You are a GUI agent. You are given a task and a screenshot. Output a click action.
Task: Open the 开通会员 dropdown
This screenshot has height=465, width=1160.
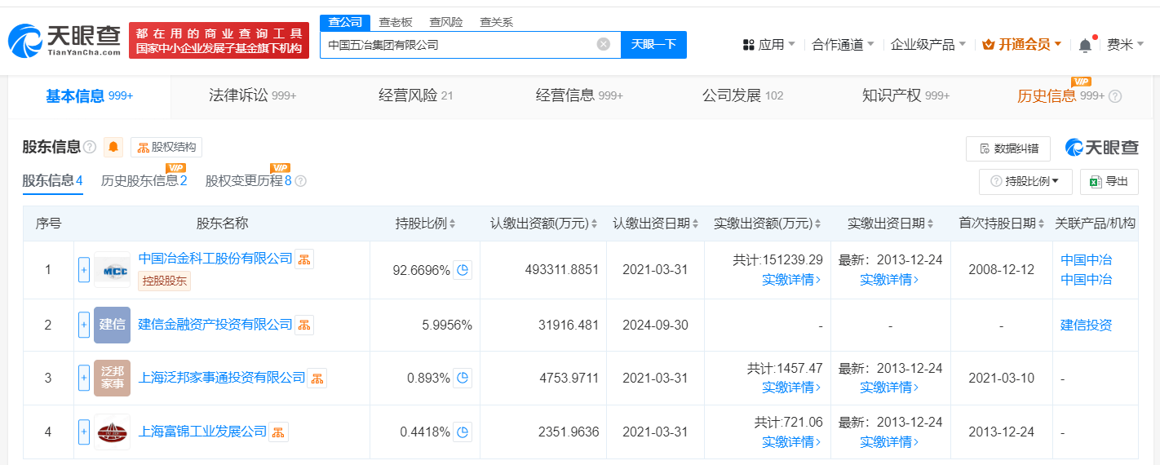coord(1022,45)
